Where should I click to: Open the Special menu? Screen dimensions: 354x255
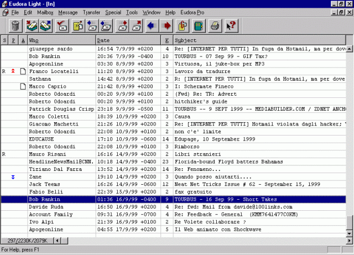tap(113, 12)
